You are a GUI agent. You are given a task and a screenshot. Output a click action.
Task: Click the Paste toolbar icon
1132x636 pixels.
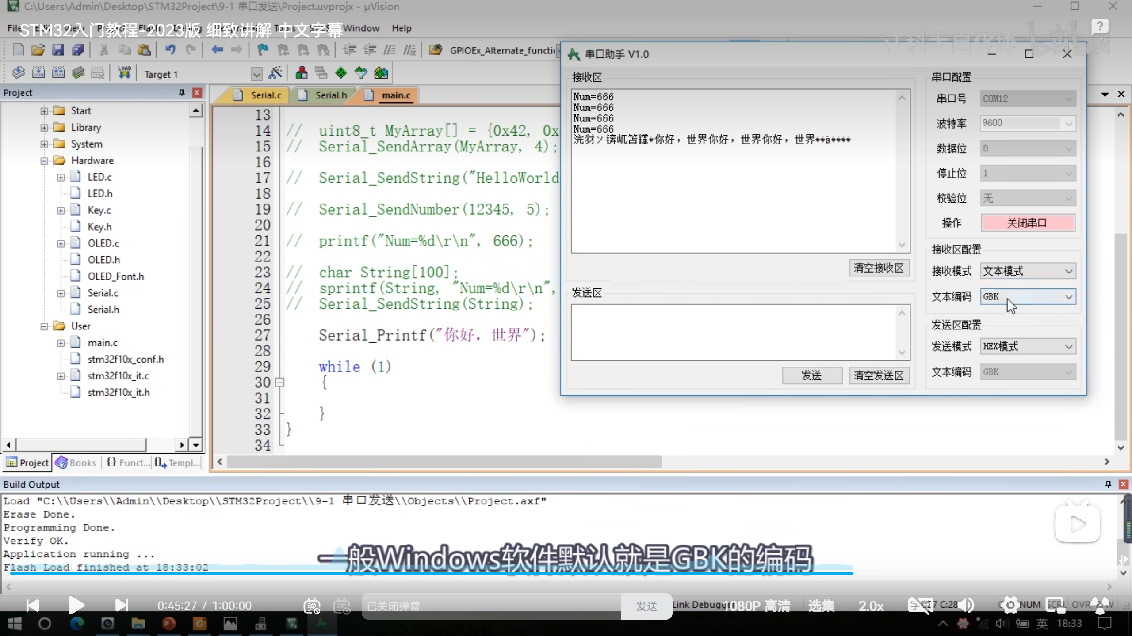[x=144, y=50]
